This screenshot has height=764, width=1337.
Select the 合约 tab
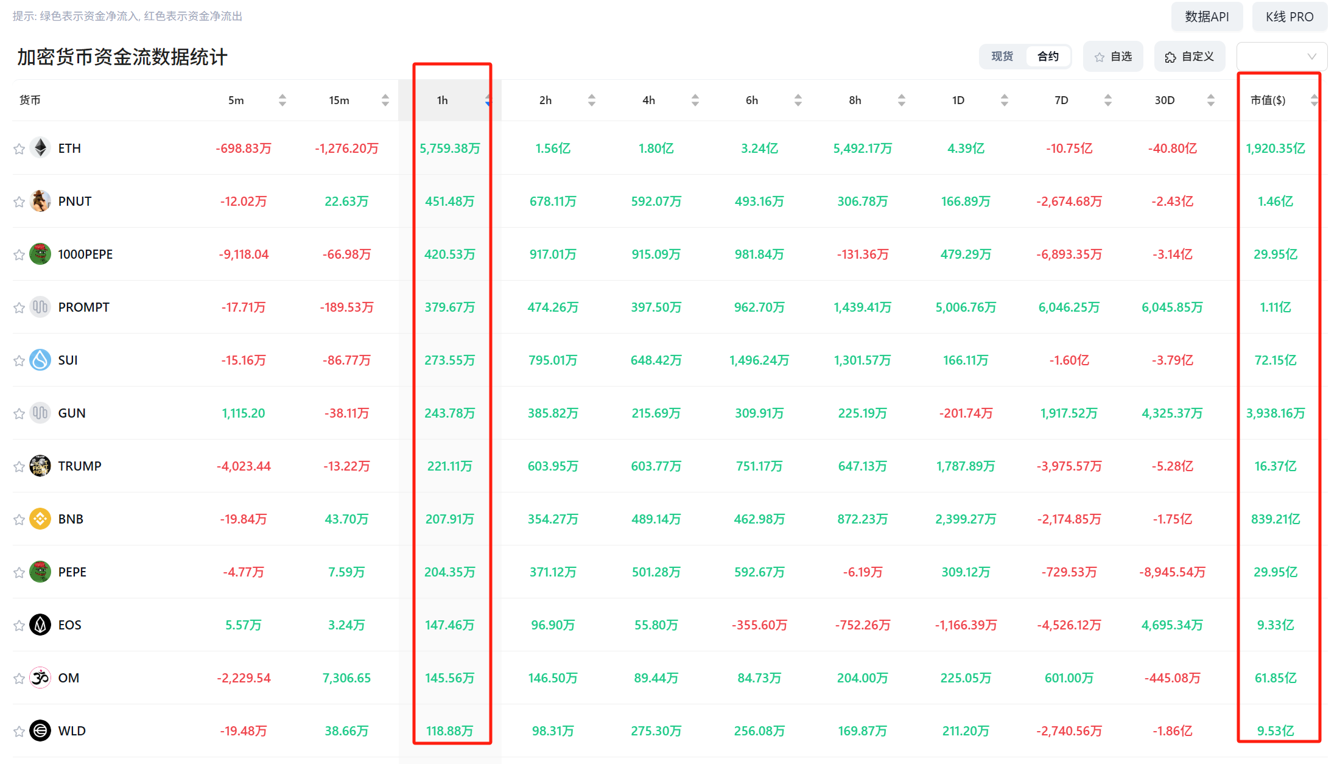(1048, 57)
